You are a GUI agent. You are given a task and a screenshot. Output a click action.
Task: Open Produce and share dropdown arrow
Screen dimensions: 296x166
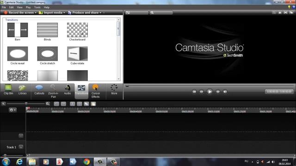click(x=100, y=12)
